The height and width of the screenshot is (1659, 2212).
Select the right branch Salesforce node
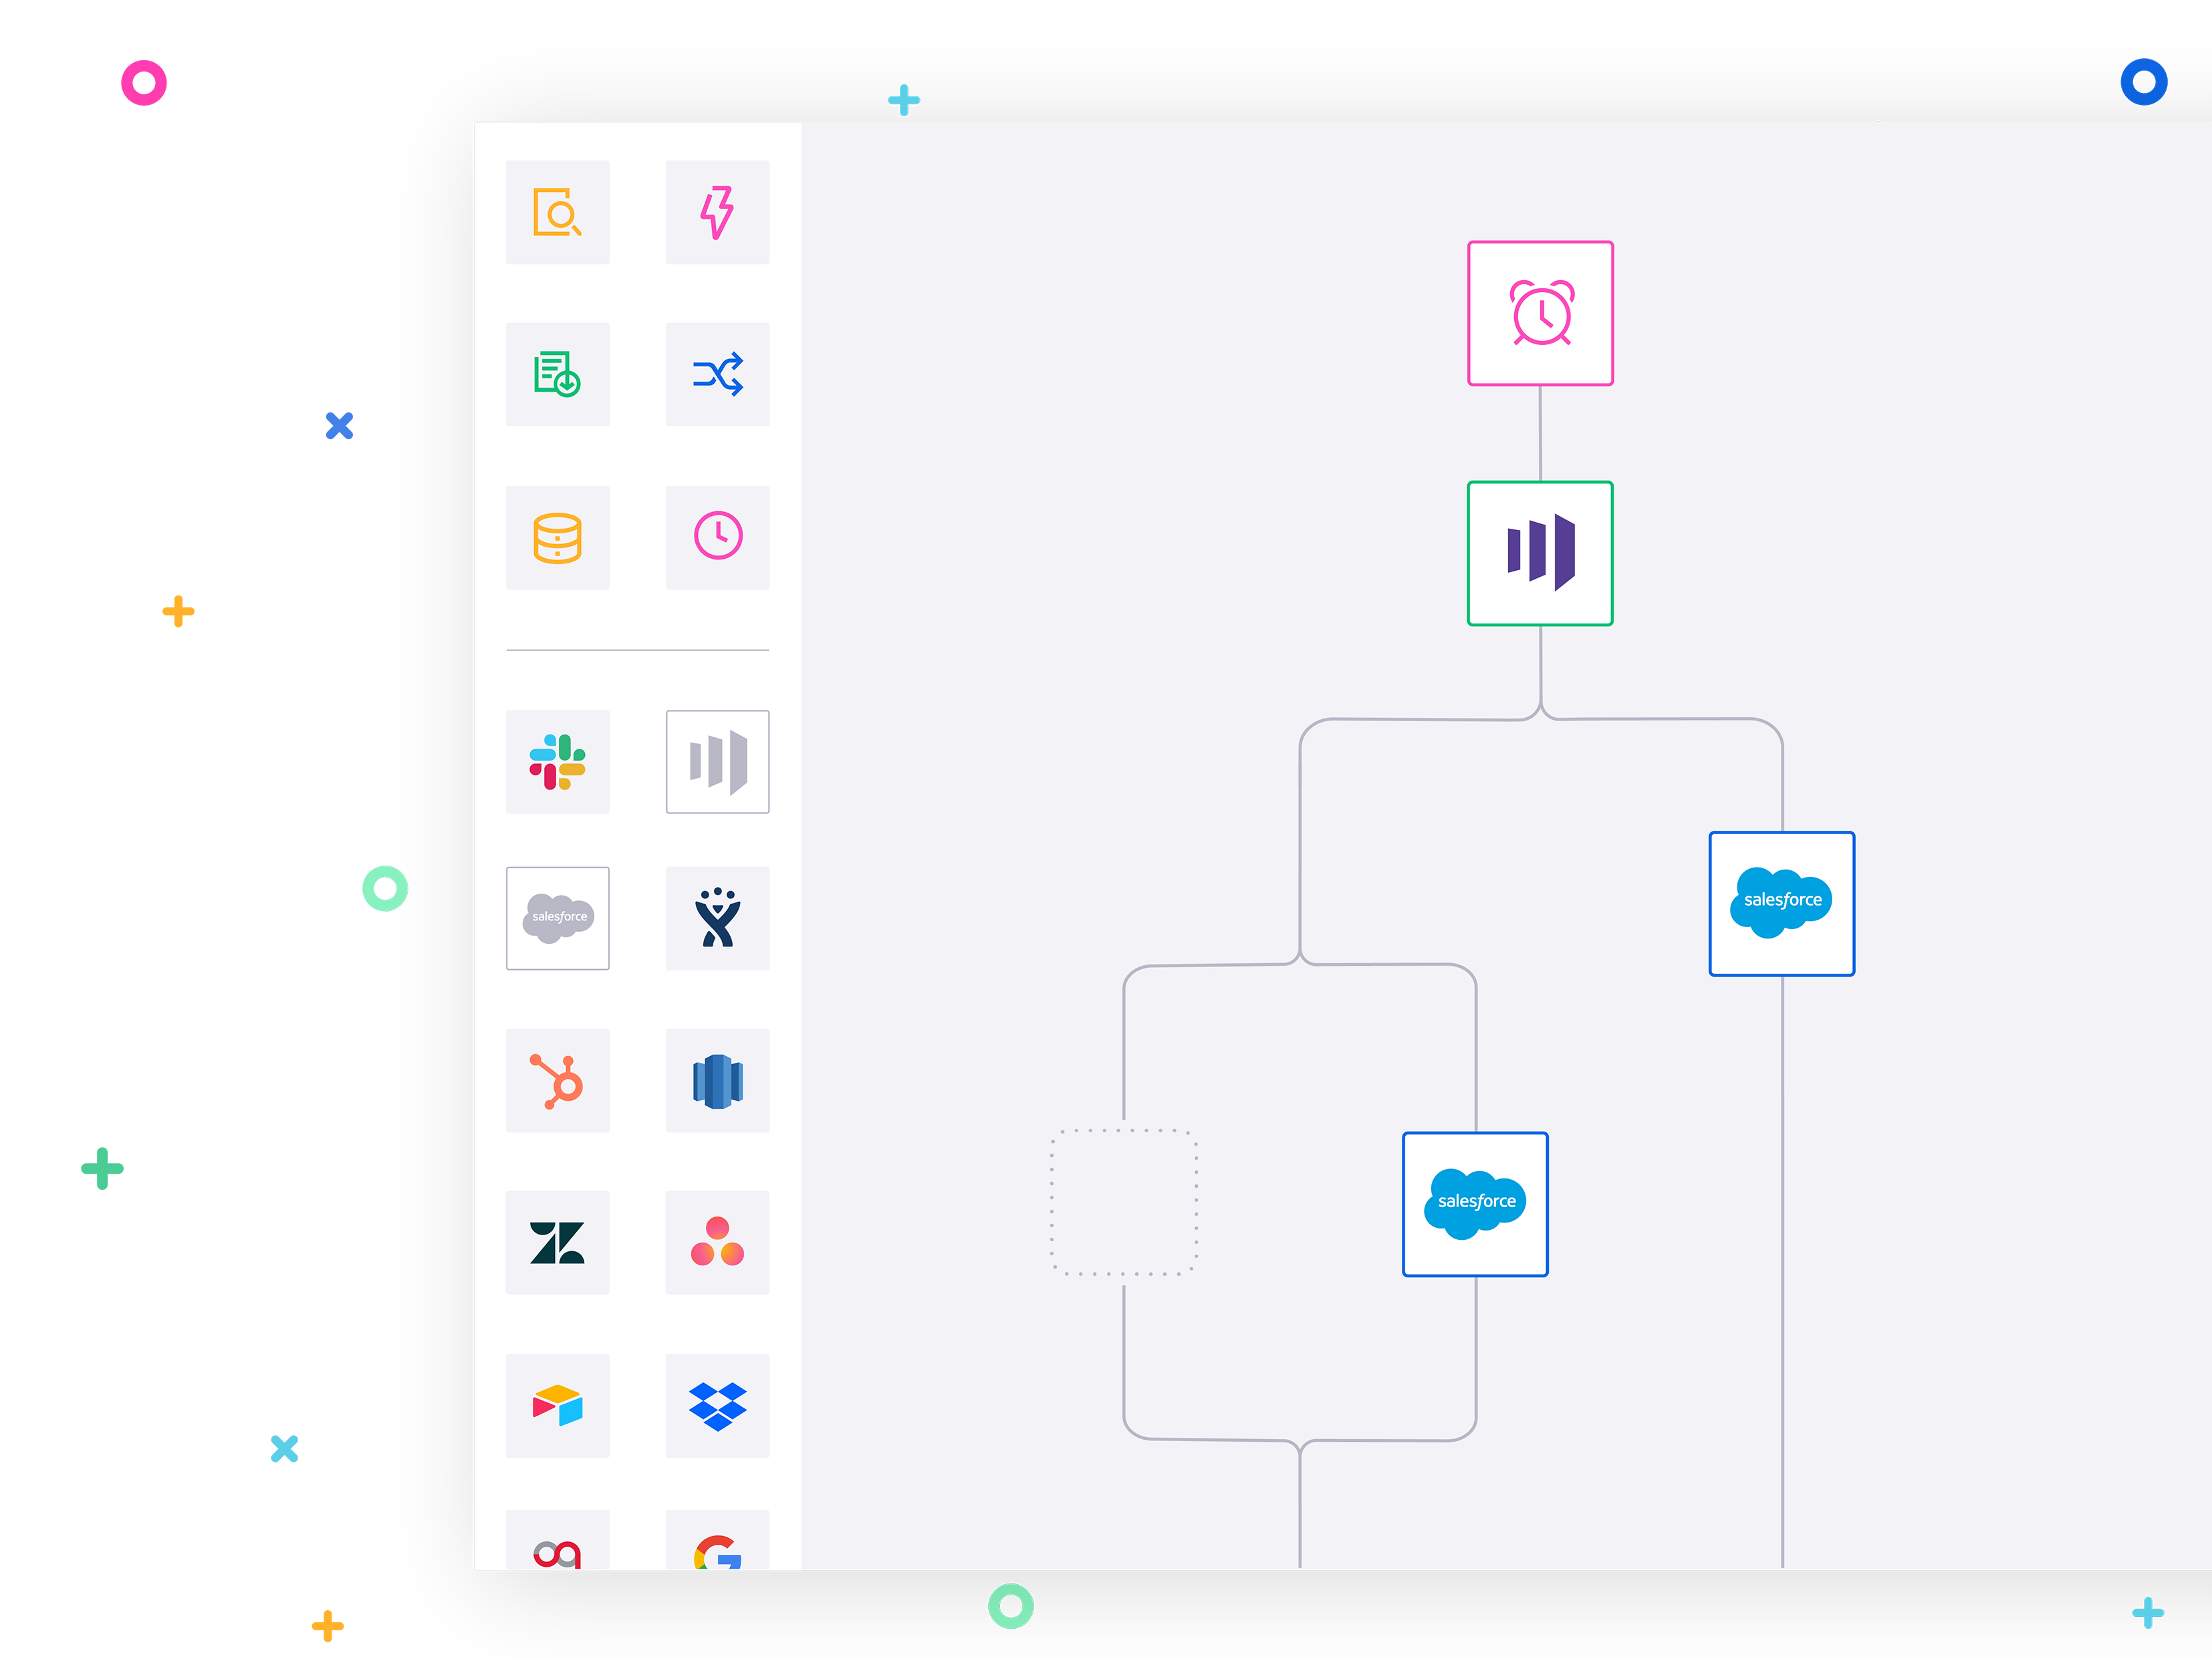pos(1781,903)
